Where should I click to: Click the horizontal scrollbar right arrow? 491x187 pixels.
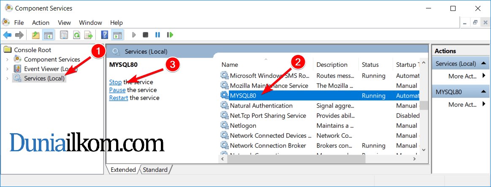pyautogui.click(x=414, y=159)
